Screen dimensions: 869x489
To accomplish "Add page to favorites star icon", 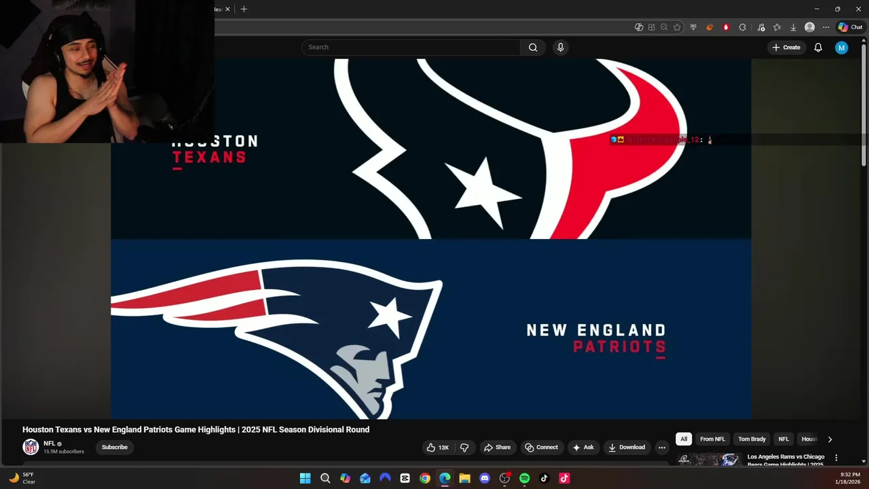I will tap(677, 27).
